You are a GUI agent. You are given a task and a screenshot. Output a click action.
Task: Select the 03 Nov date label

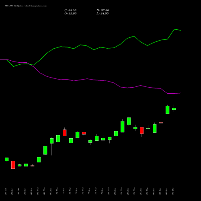tap(31, 191)
